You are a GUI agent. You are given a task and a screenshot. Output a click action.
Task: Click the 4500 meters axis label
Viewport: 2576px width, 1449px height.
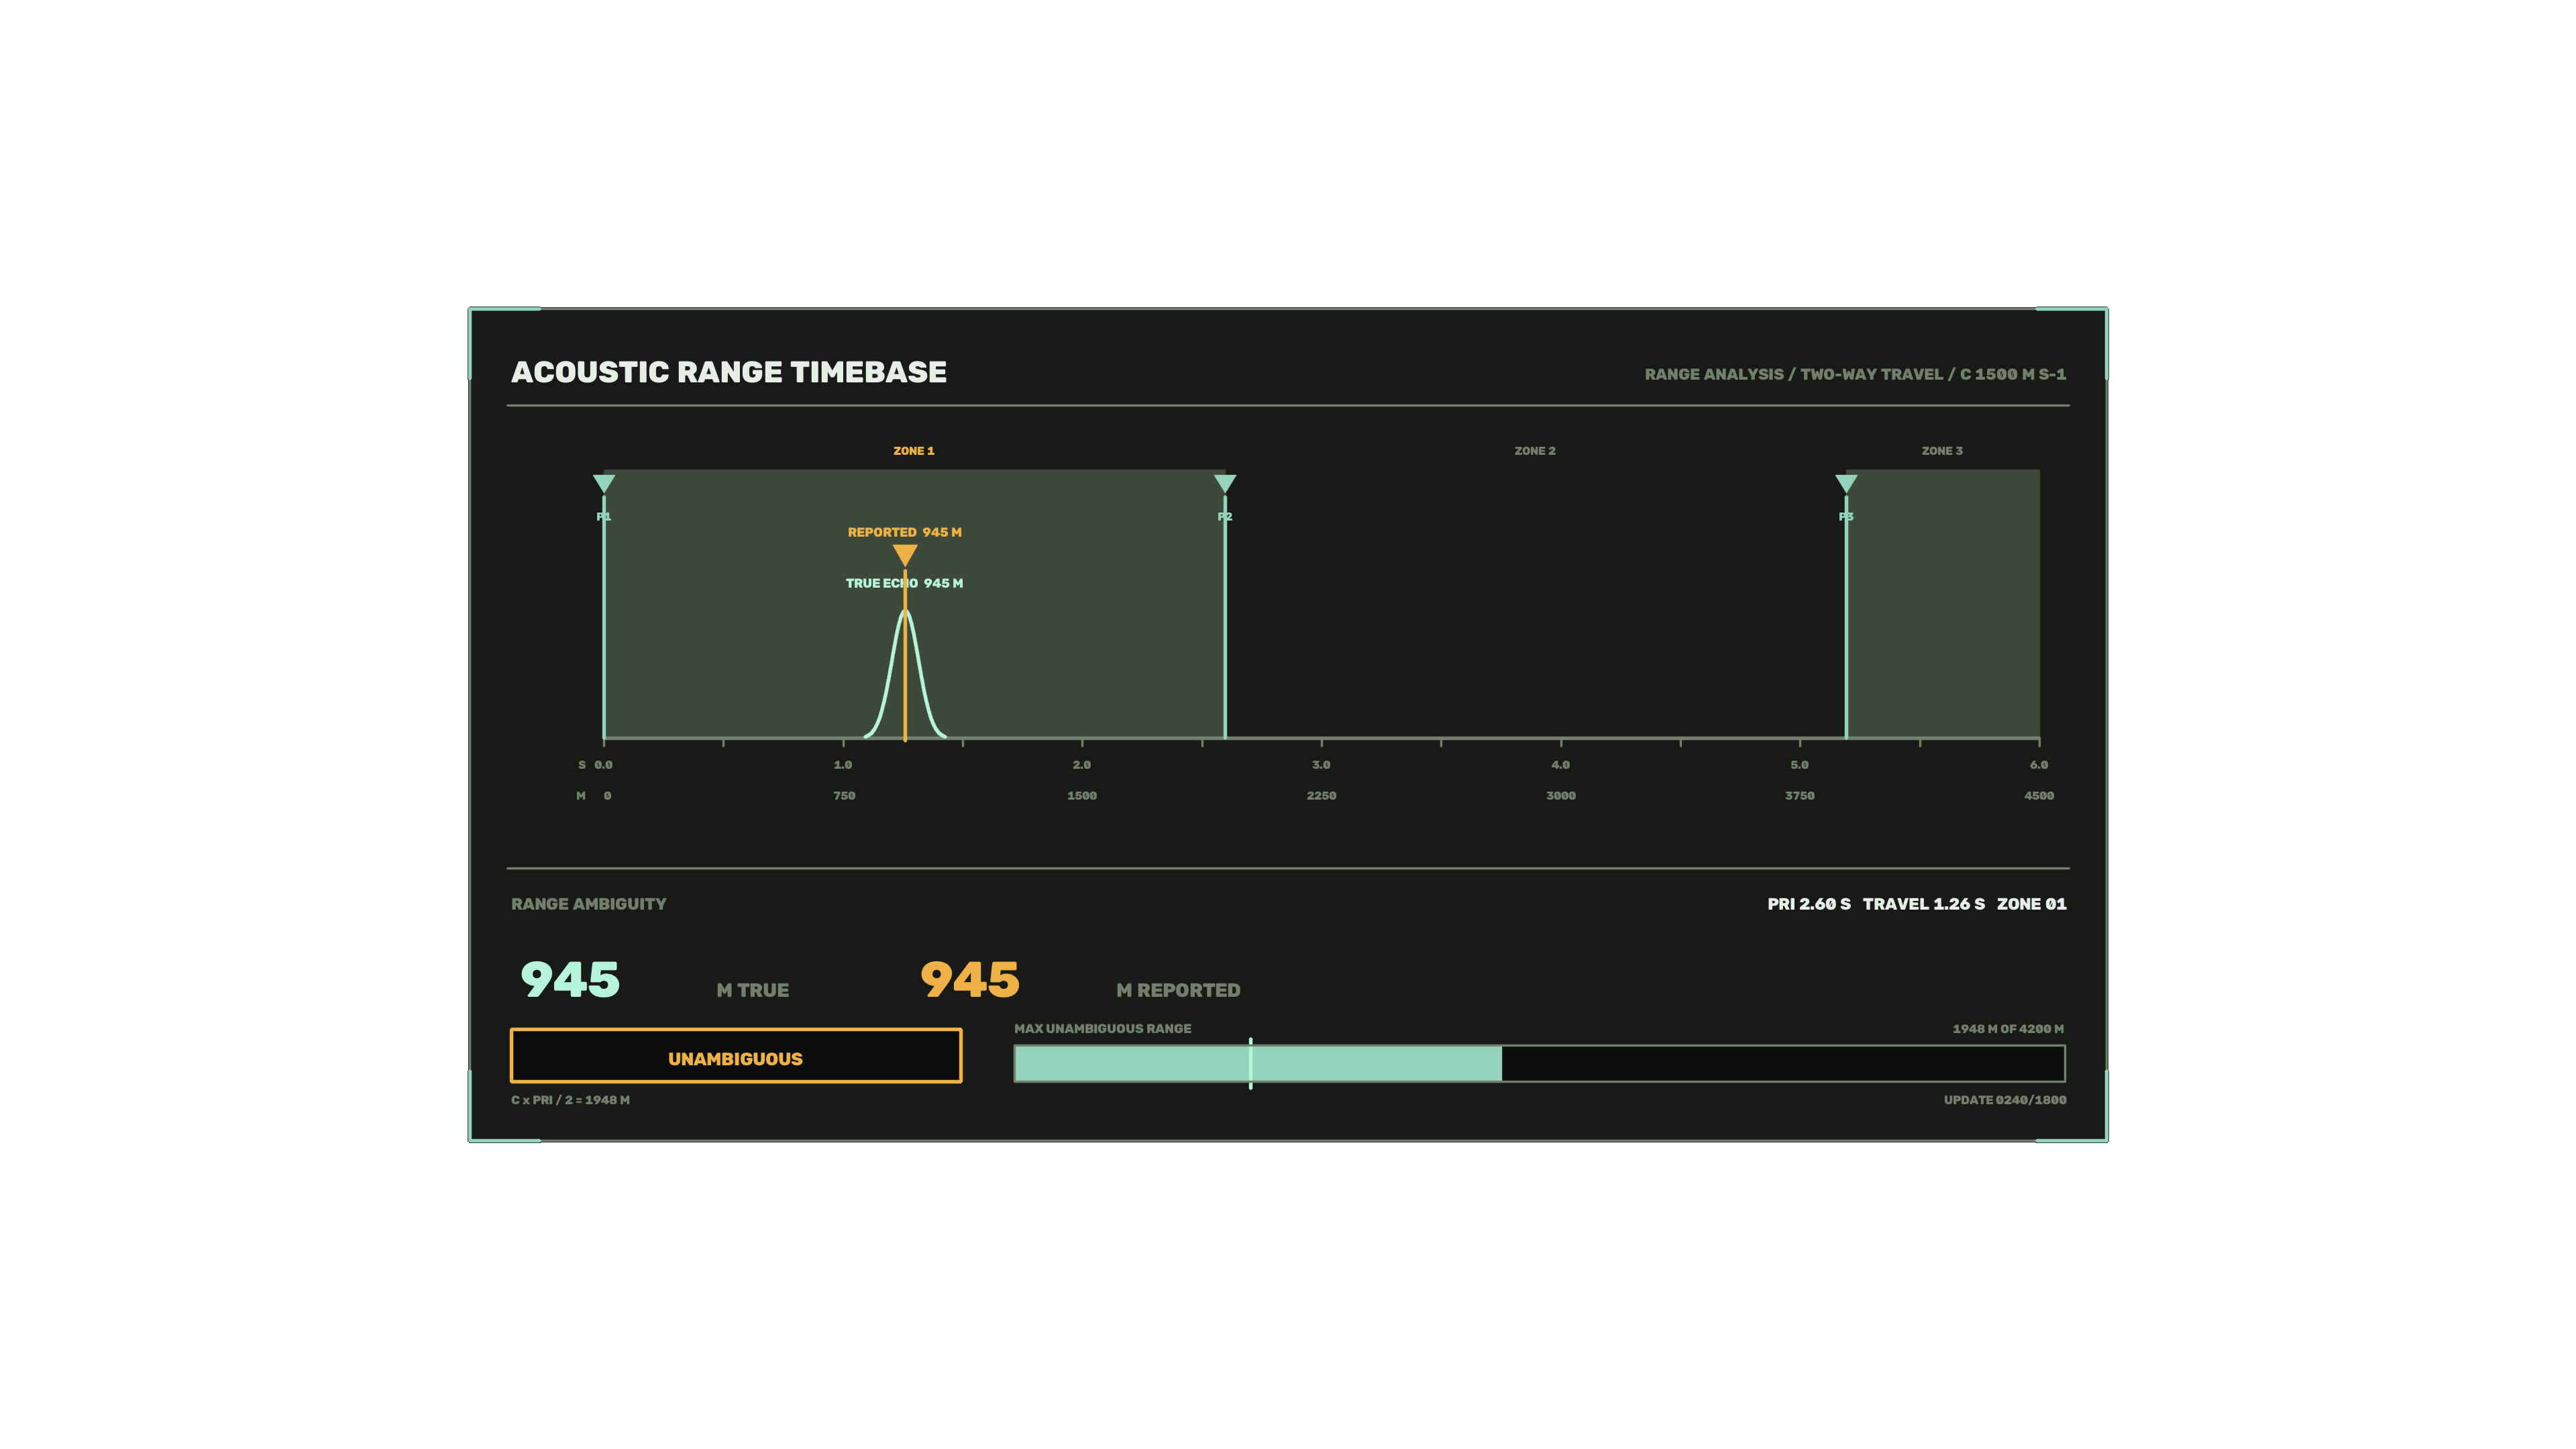(2039, 796)
